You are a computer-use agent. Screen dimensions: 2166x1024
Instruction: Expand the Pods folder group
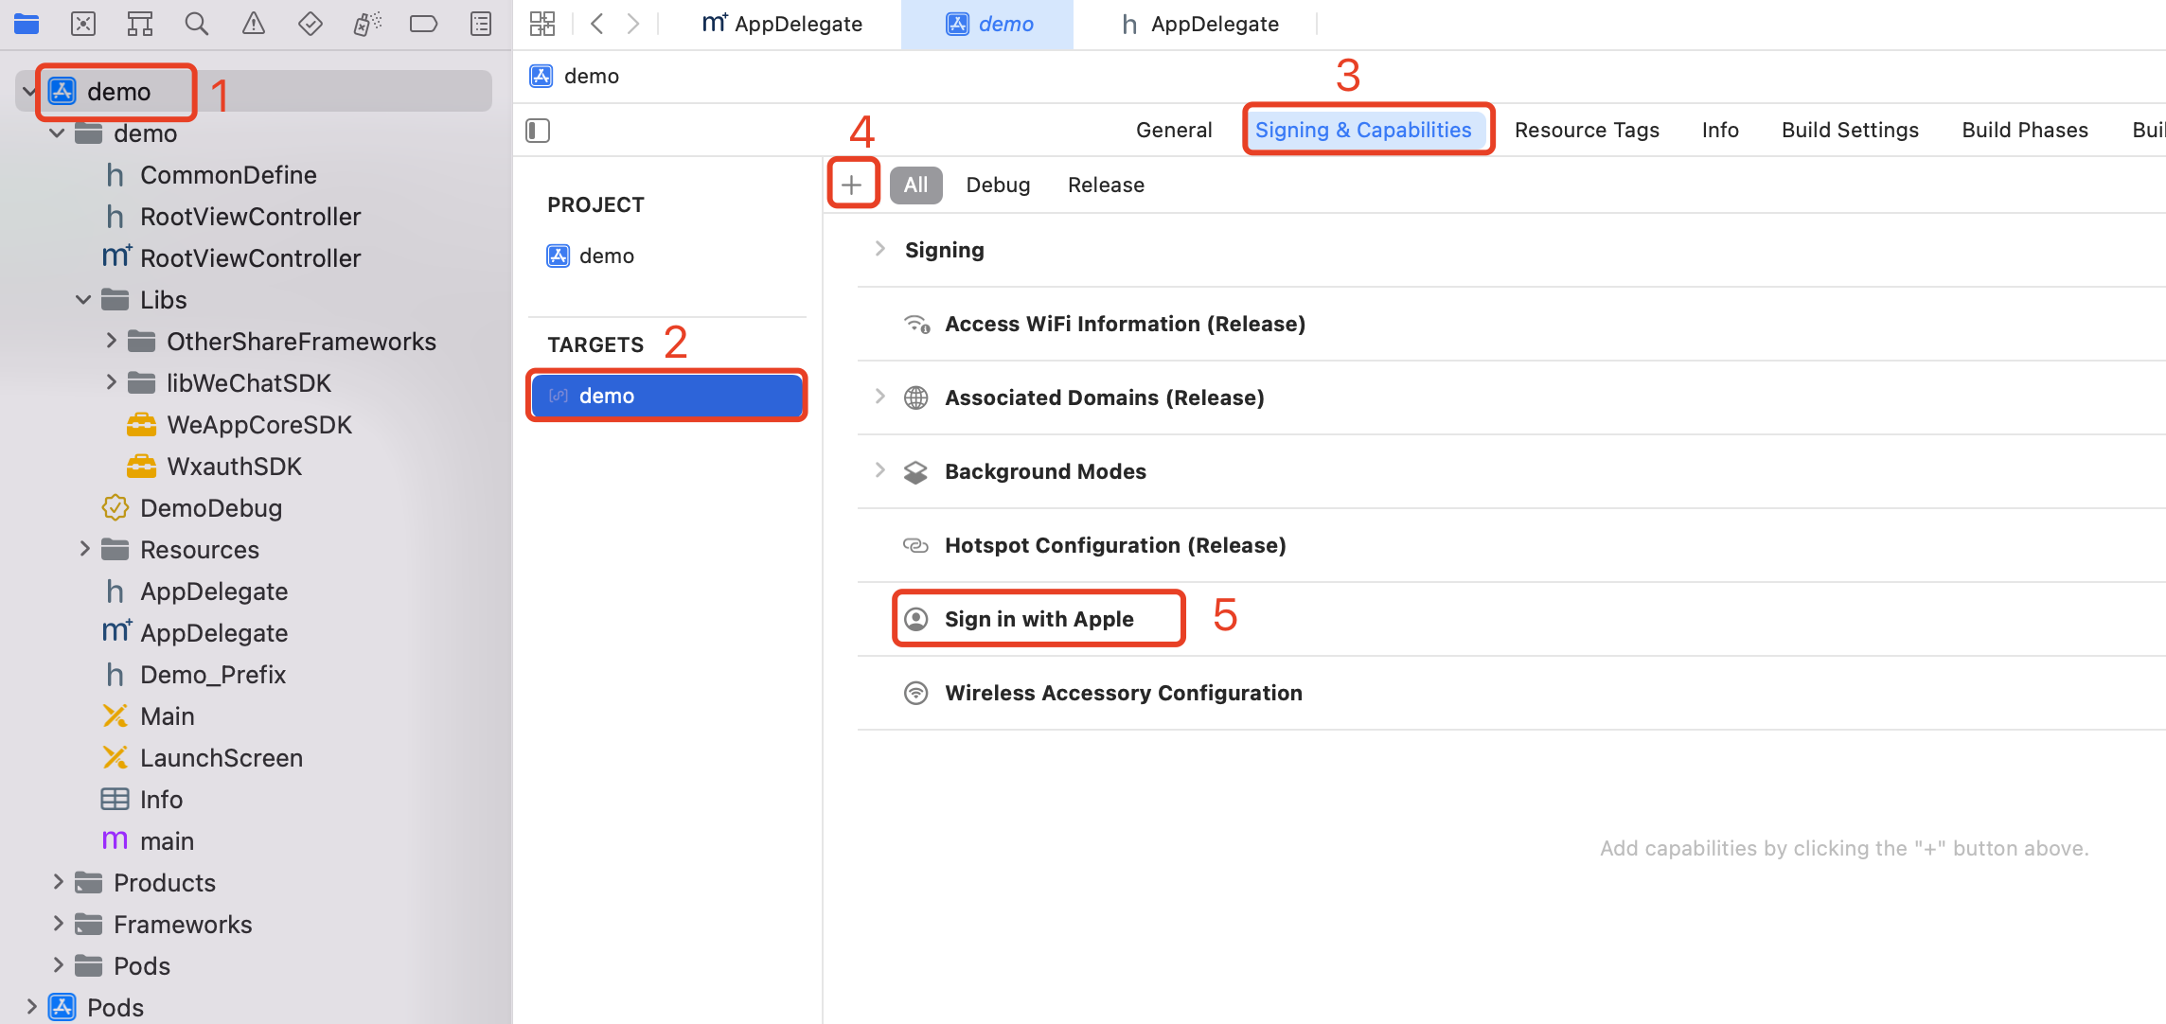[x=58, y=965]
